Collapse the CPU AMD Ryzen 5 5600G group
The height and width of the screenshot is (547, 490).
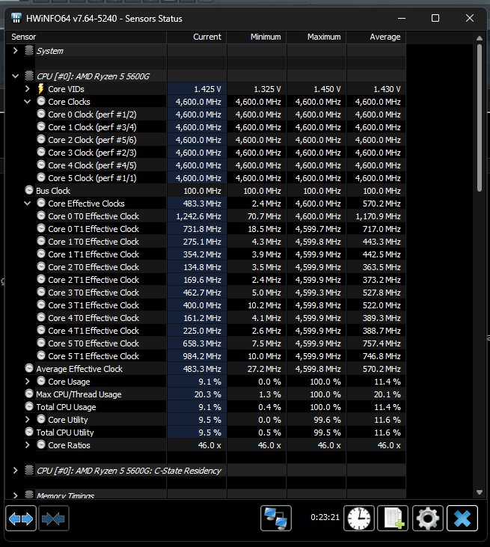16,76
